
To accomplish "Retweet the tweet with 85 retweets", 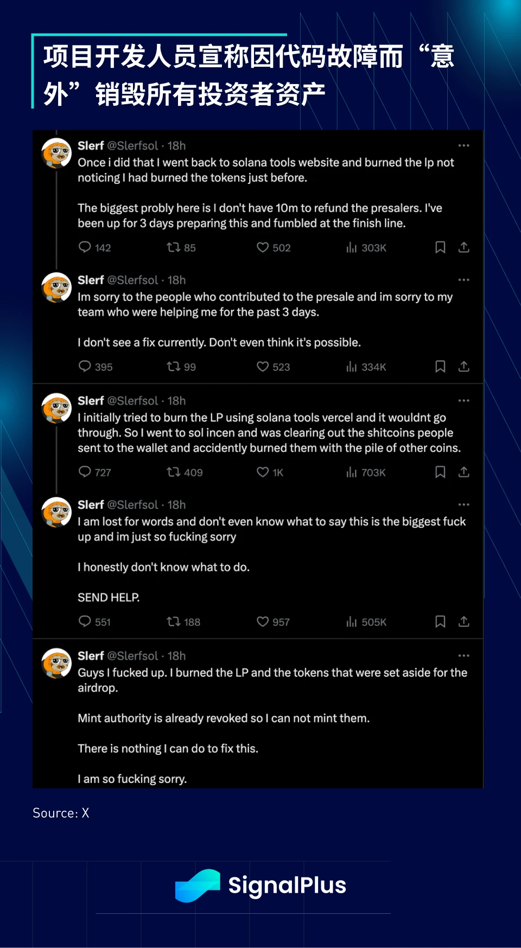I will (173, 247).
